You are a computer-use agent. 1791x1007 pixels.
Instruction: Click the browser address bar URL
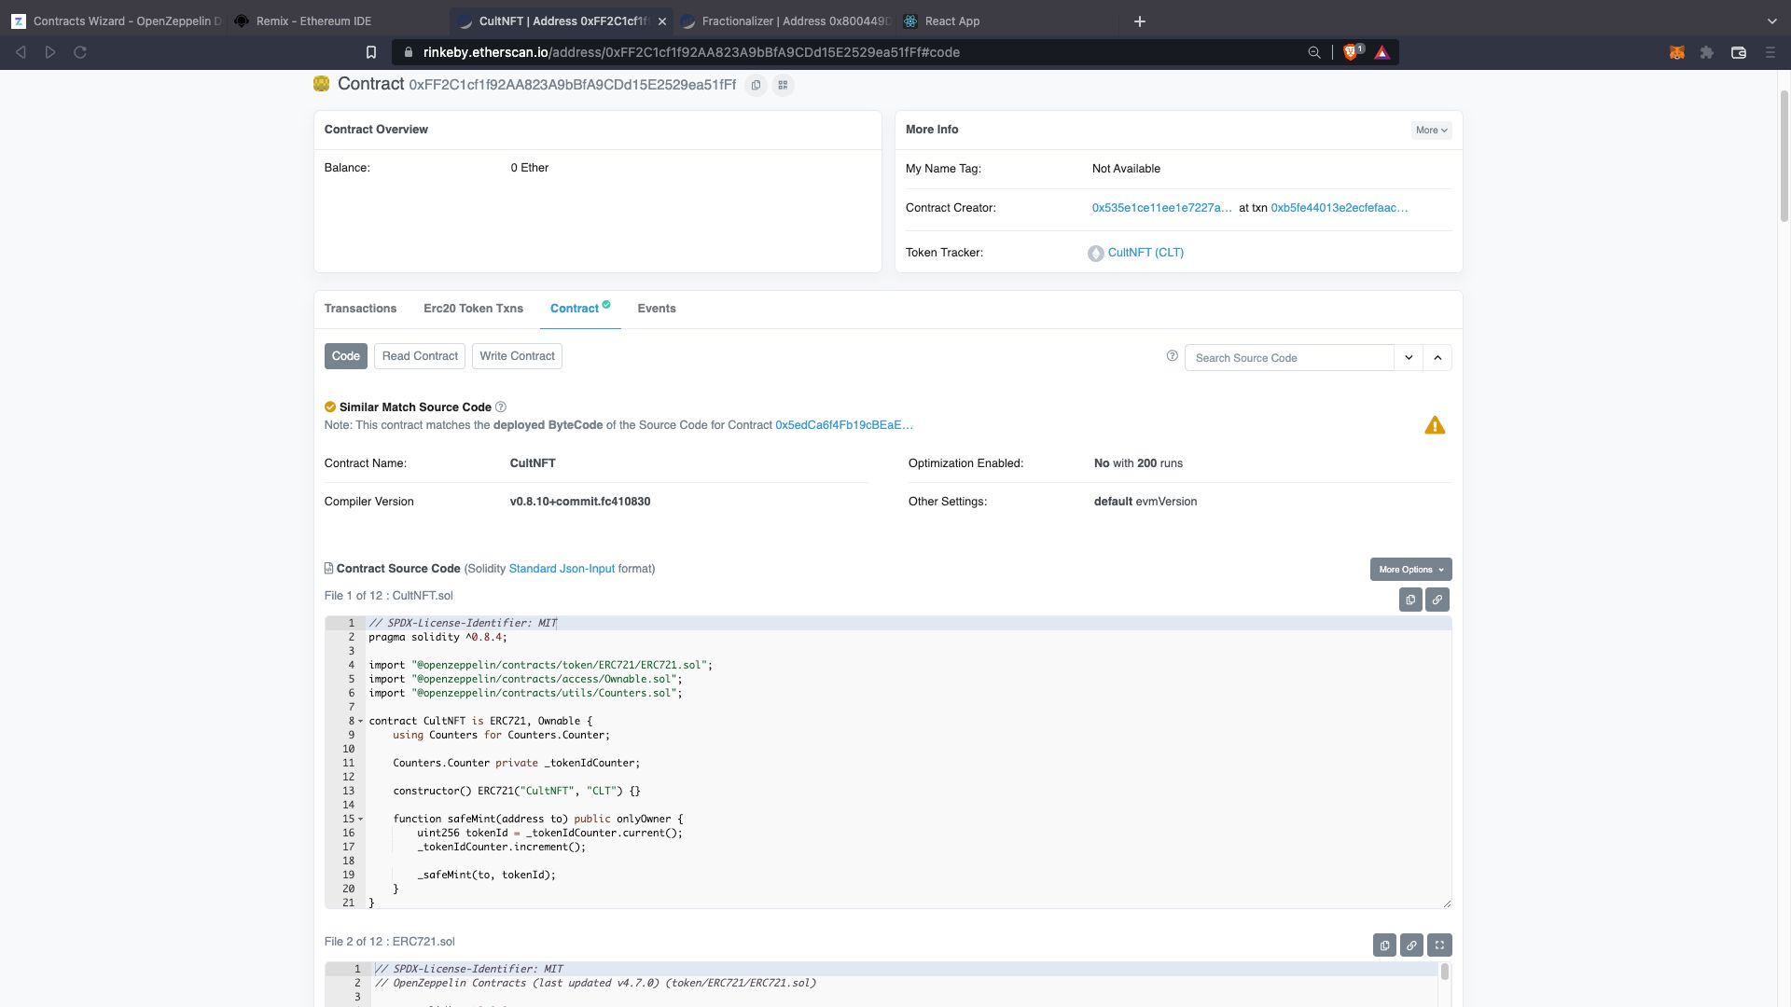tap(691, 52)
